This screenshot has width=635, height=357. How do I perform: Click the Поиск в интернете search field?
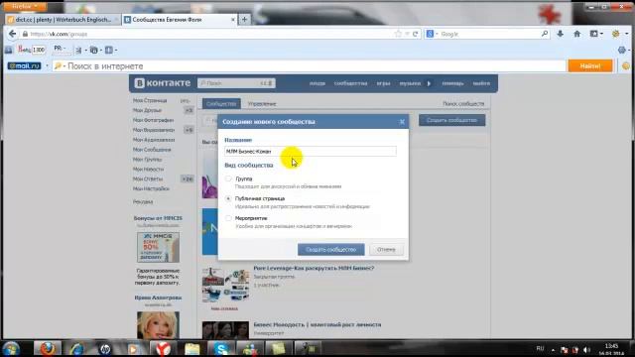click(x=309, y=66)
